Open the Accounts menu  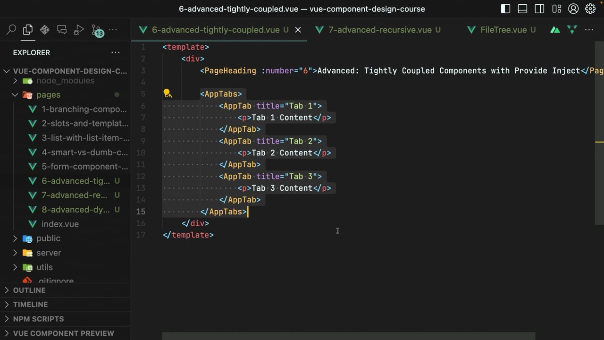573,8
